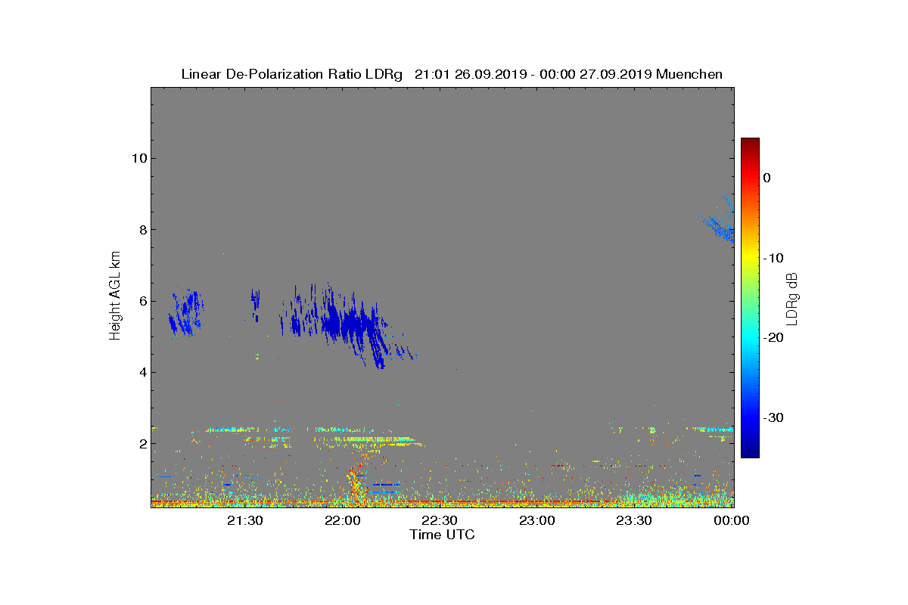Click the height tick label 4
The image size is (908, 605).
pos(142,372)
